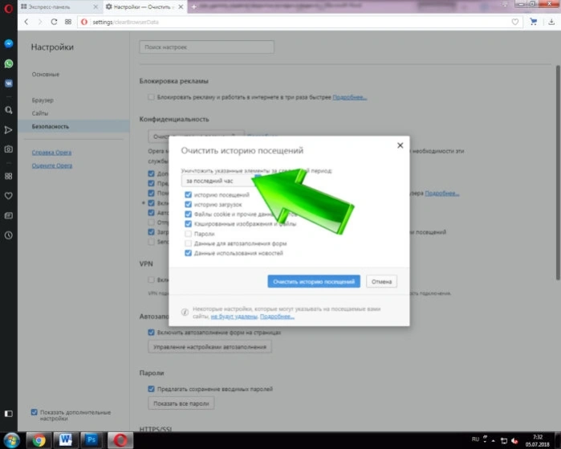Screen dimensions: 561x449
Task: Open Сайты settings section
Action: click(39, 113)
